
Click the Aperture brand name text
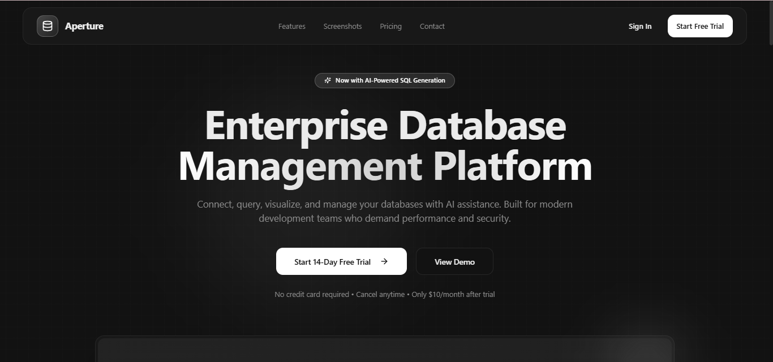pos(84,25)
